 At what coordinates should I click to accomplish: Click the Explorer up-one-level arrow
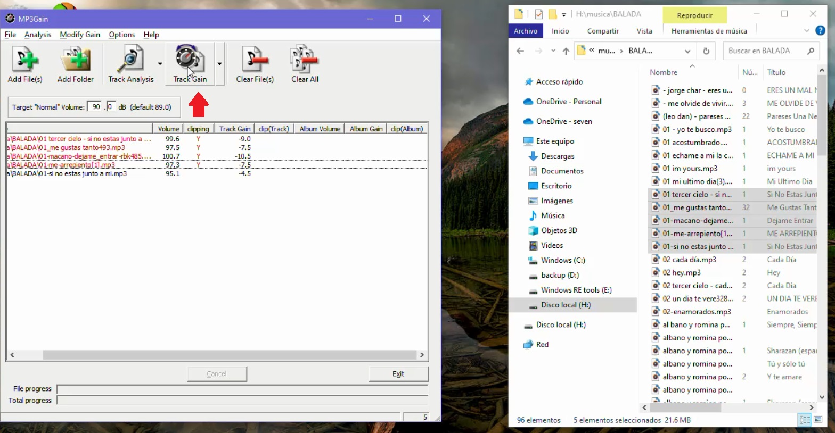coord(566,51)
